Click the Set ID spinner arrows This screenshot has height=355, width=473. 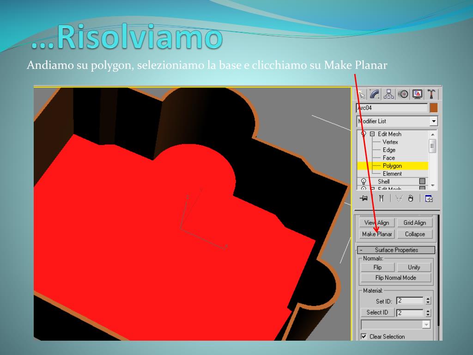click(428, 300)
